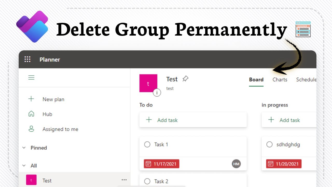Add task in the in progress bucket
The height and width of the screenshot is (187, 332).
(289, 120)
